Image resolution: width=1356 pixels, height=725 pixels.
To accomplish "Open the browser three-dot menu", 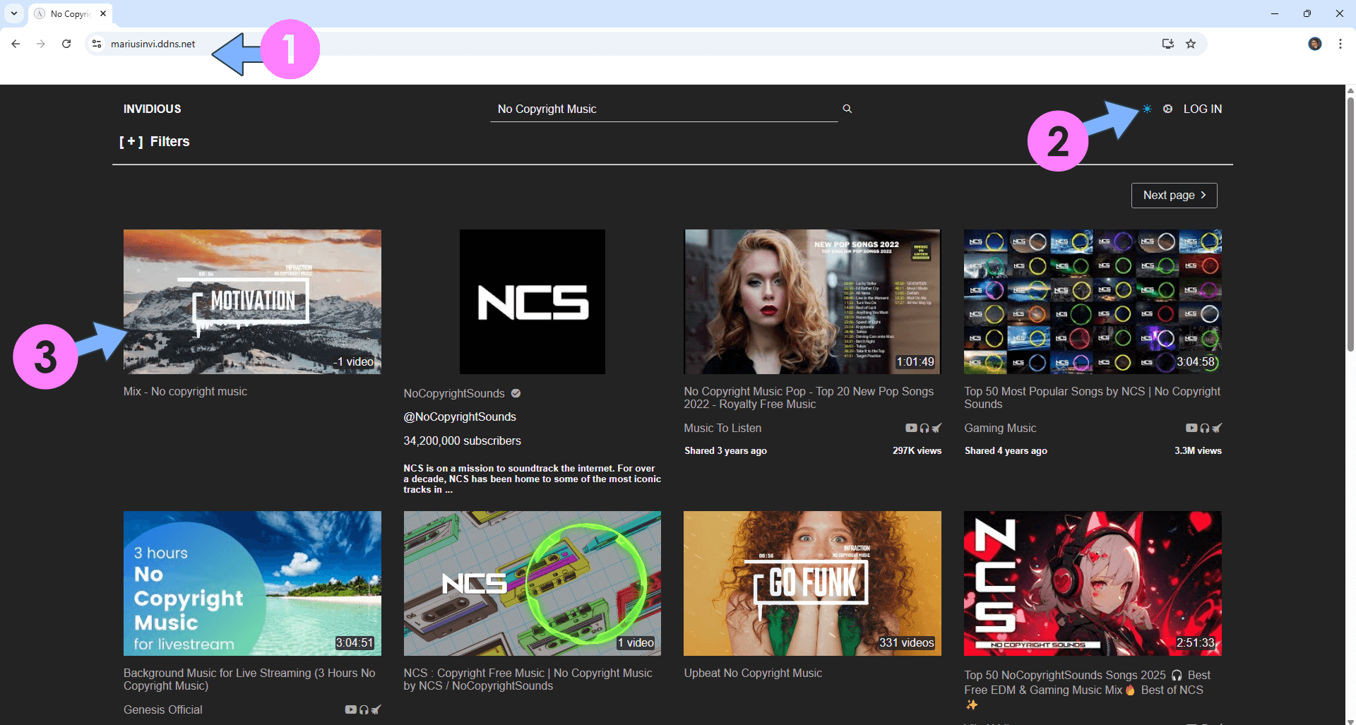I will (1340, 44).
